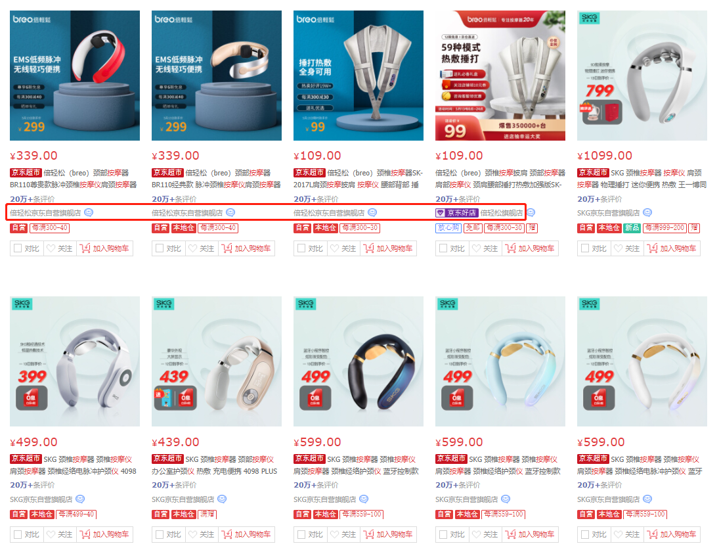
Task: Click heart 关注 on first ¥339 breo item
Action: coord(51,248)
